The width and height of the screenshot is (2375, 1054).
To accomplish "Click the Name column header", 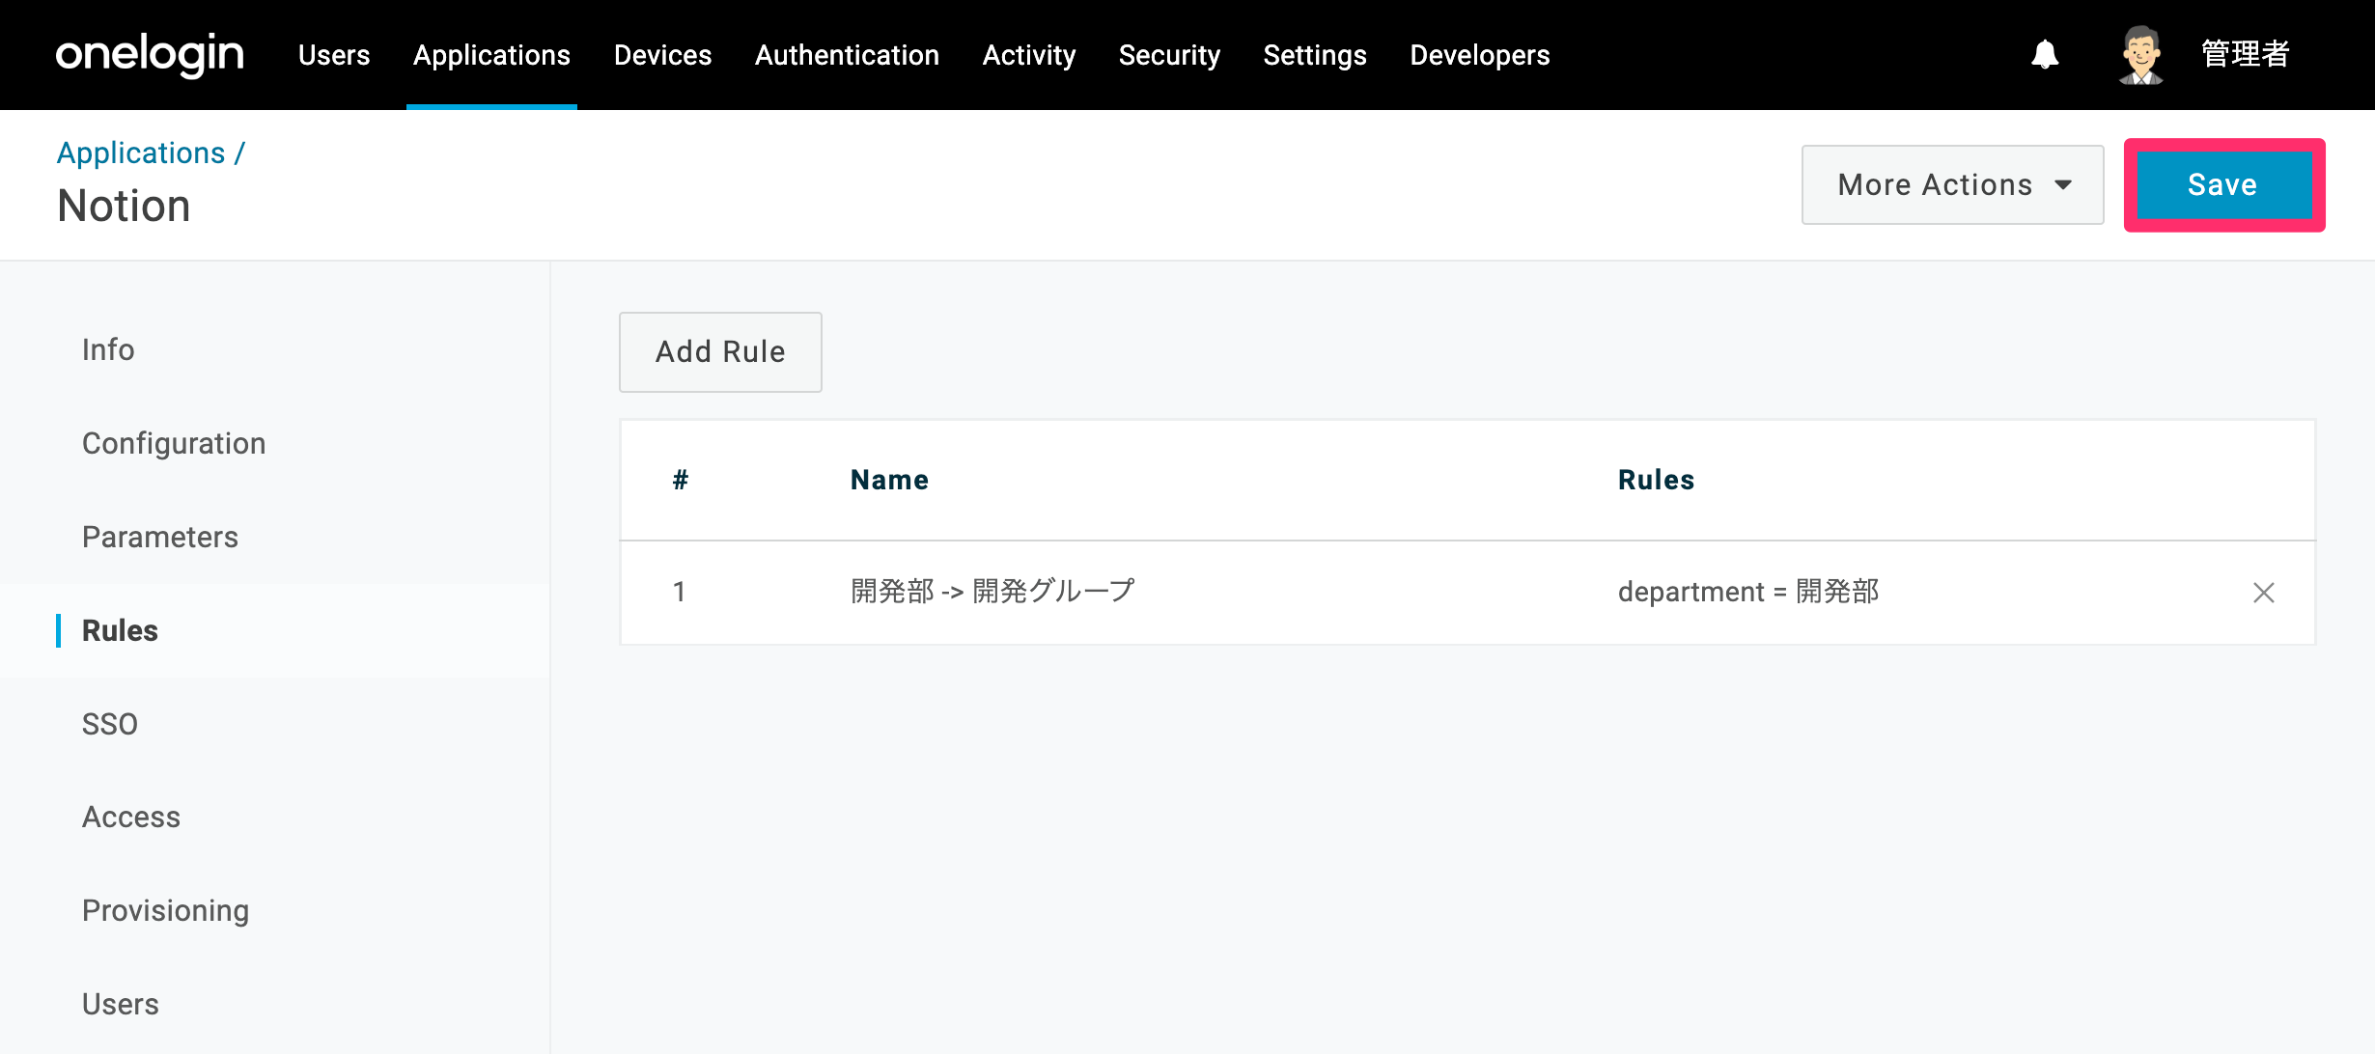I will [889, 480].
